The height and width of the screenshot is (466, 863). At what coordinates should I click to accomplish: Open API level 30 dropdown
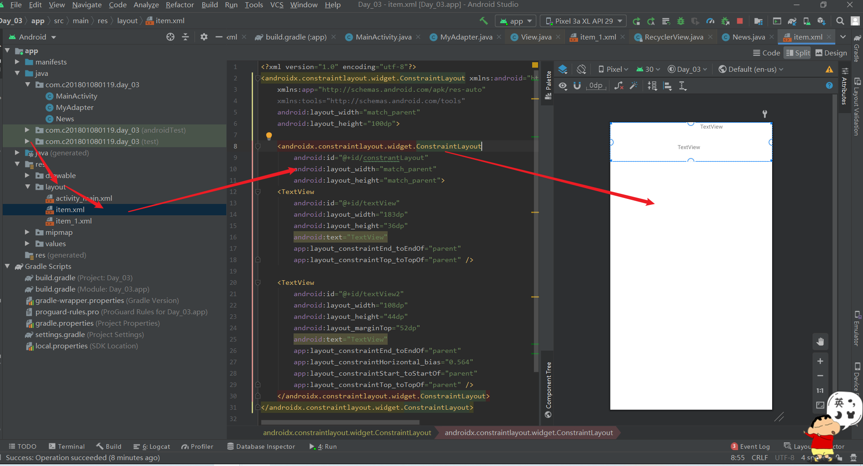(648, 69)
